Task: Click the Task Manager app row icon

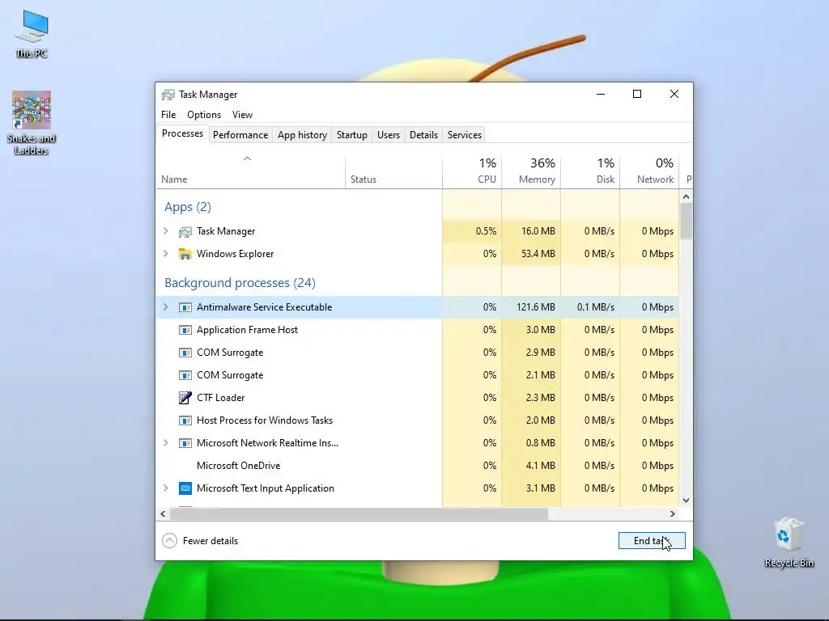Action: point(185,231)
